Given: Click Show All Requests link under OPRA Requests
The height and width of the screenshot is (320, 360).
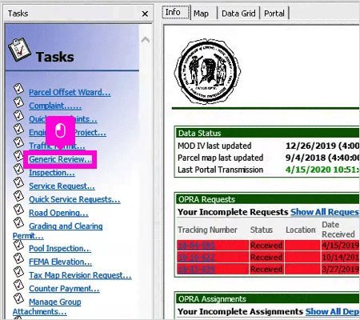Looking at the screenshot, I should pyautogui.click(x=325, y=212).
